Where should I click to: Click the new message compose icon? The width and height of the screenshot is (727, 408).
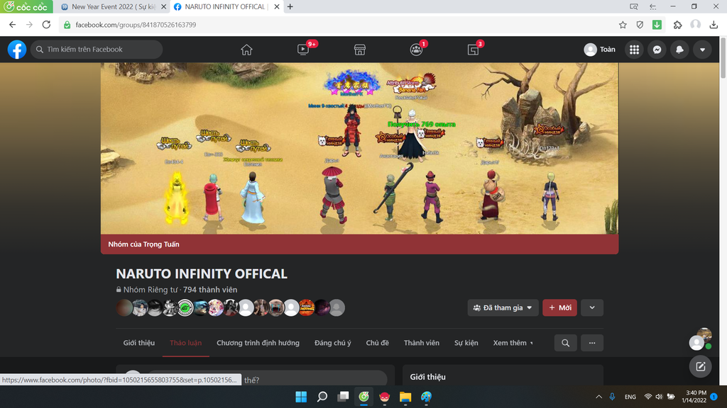700,367
